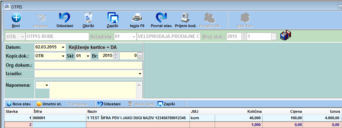This screenshot has width=342, height=128.
Task: Open the Skl: 01 dropdown
Action: [x=88, y=56]
